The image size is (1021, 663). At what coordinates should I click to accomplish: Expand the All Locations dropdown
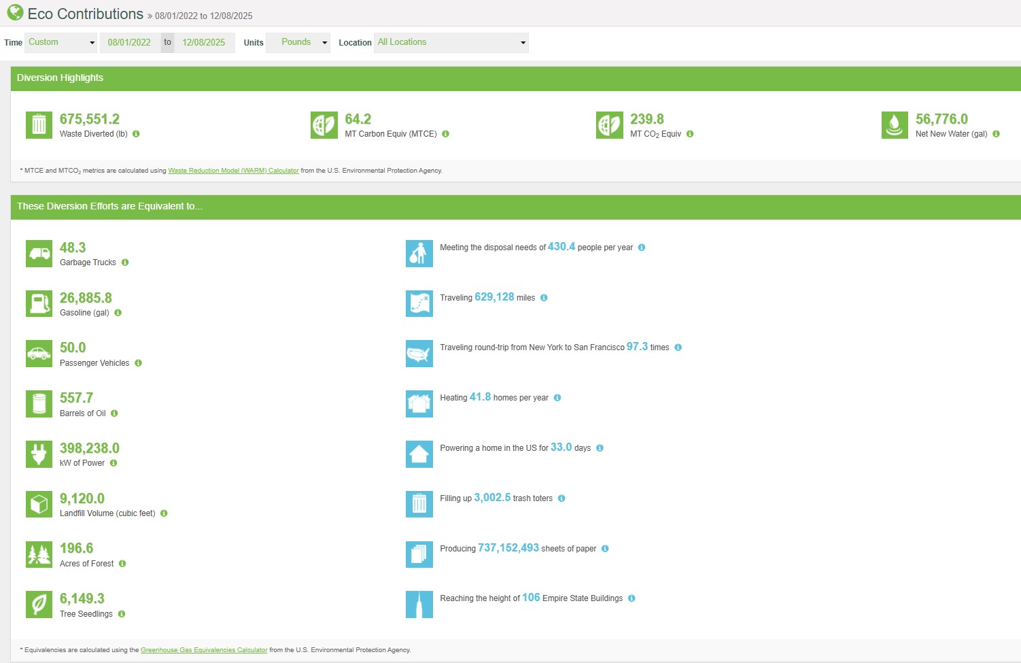[x=451, y=42]
